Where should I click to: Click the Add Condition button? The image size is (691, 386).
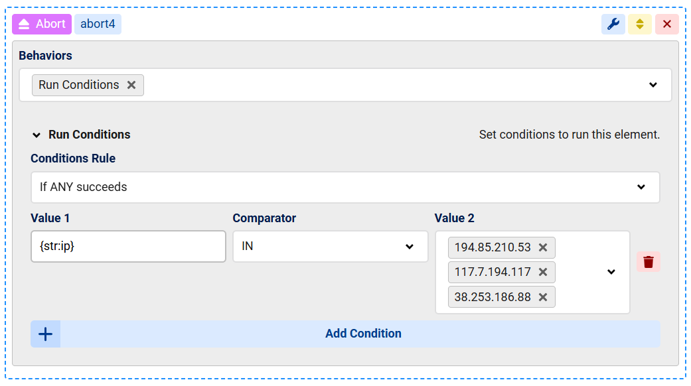(362, 334)
